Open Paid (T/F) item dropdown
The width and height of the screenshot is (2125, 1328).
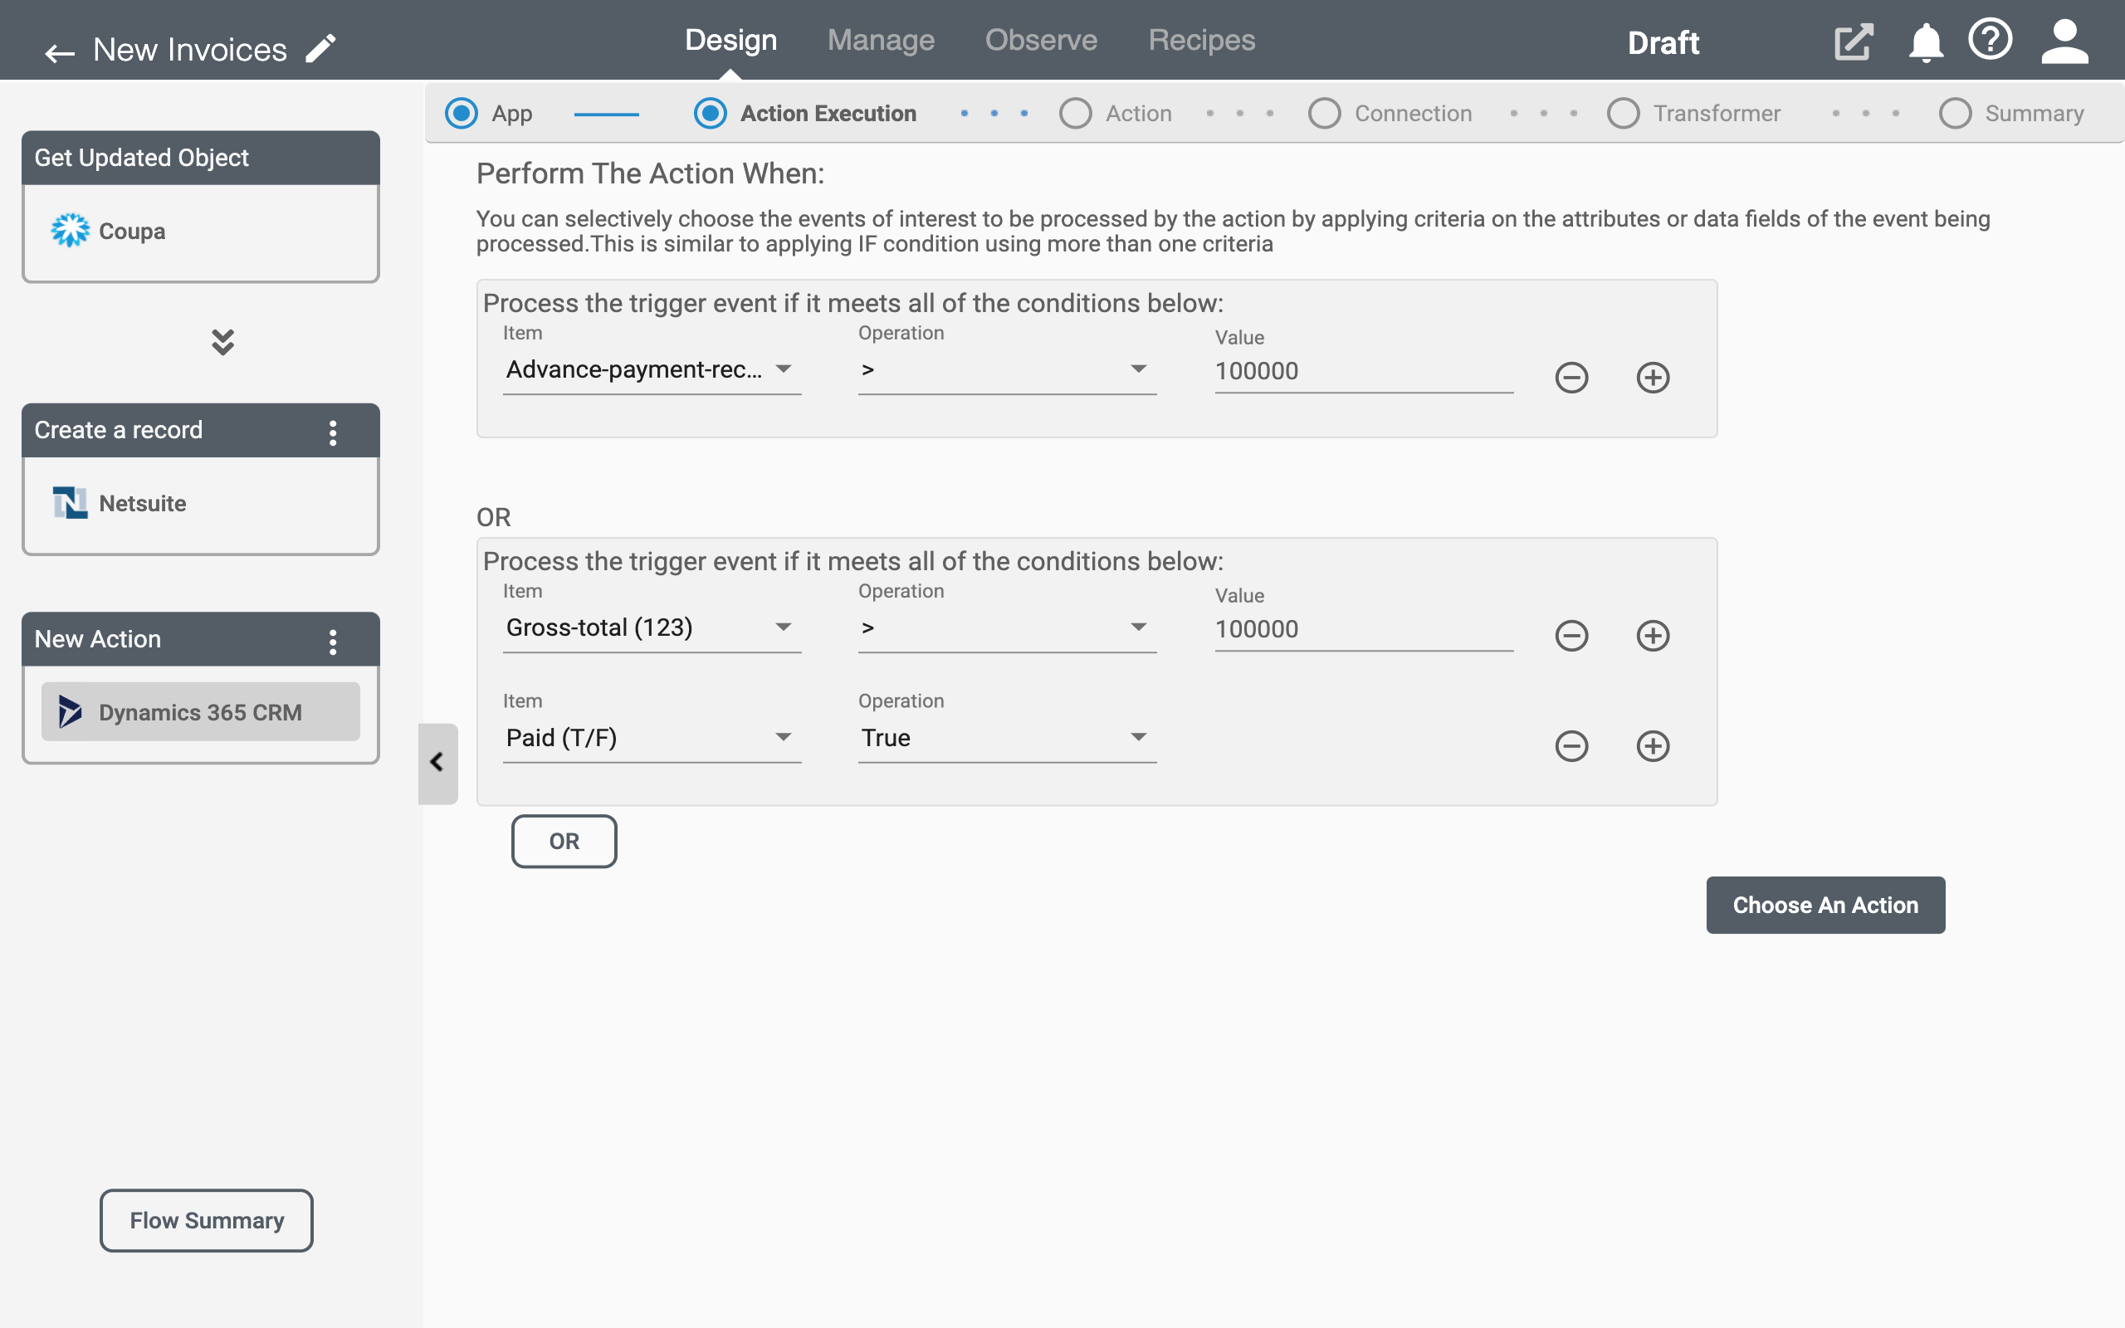(x=652, y=738)
